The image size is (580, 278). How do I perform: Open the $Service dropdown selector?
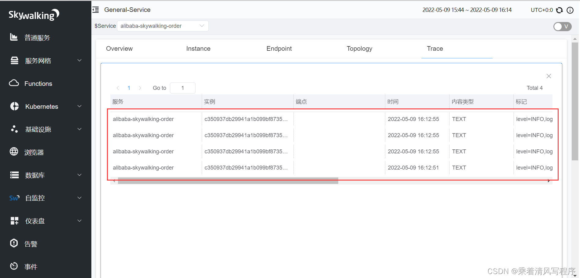[x=163, y=26]
